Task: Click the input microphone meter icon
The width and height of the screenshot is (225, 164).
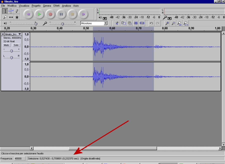Action: pyautogui.click(x=165, y=17)
